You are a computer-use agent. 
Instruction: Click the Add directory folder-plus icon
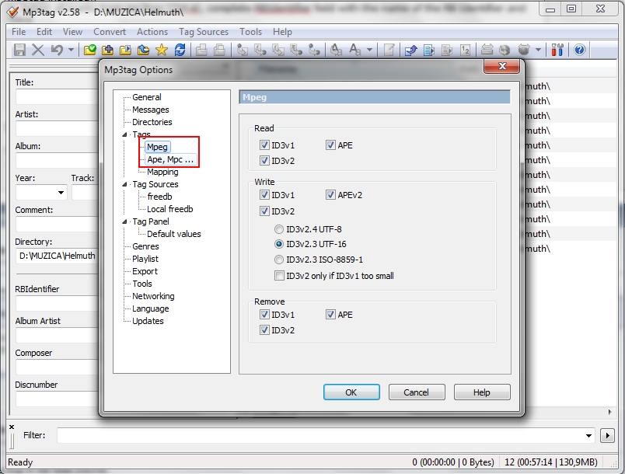tap(107, 50)
